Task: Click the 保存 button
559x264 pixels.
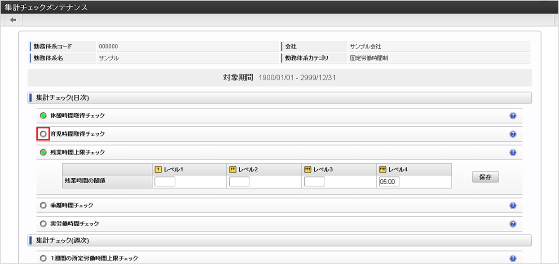Action: tap(485, 177)
